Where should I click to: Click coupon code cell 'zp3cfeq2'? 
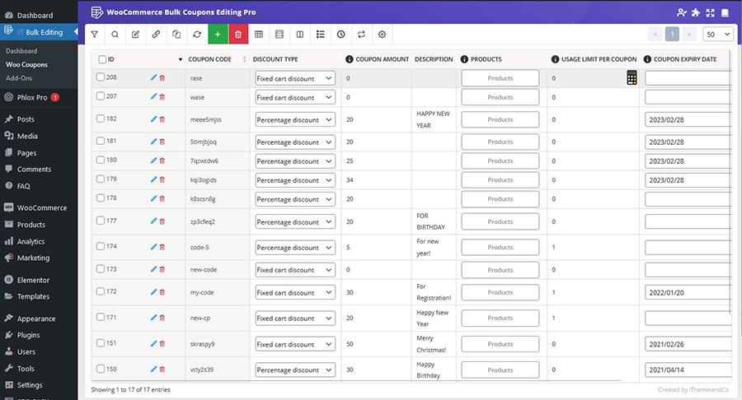coord(218,221)
